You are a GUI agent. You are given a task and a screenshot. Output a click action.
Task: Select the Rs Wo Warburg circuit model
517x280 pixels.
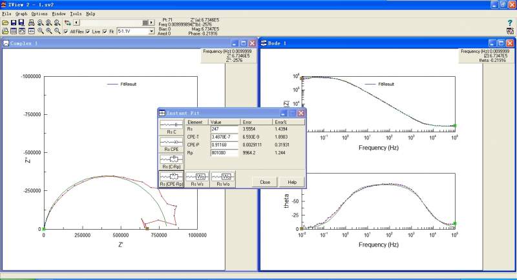(x=223, y=179)
